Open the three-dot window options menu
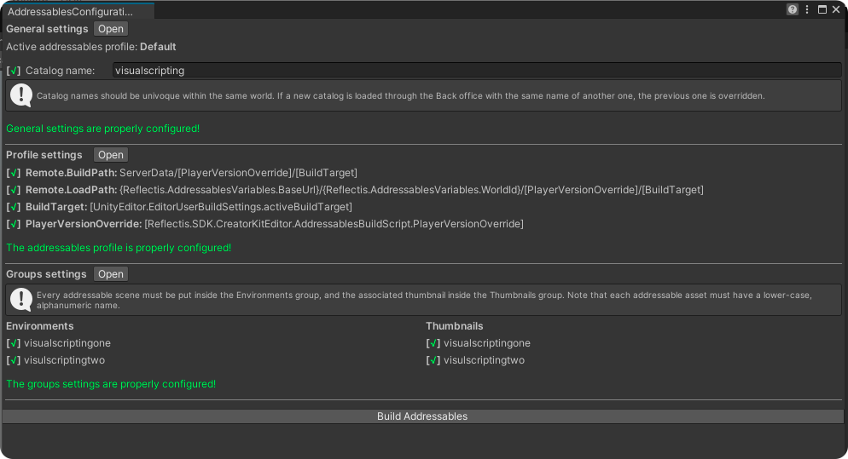The width and height of the screenshot is (848, 459). tap(807, 9)
